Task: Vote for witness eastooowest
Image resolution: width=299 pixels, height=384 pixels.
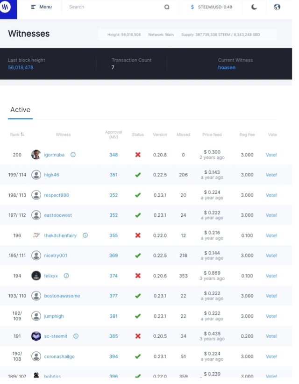Action: [271, 215]
